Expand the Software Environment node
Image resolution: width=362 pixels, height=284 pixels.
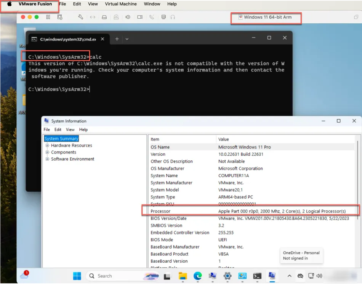coord(47,159)
